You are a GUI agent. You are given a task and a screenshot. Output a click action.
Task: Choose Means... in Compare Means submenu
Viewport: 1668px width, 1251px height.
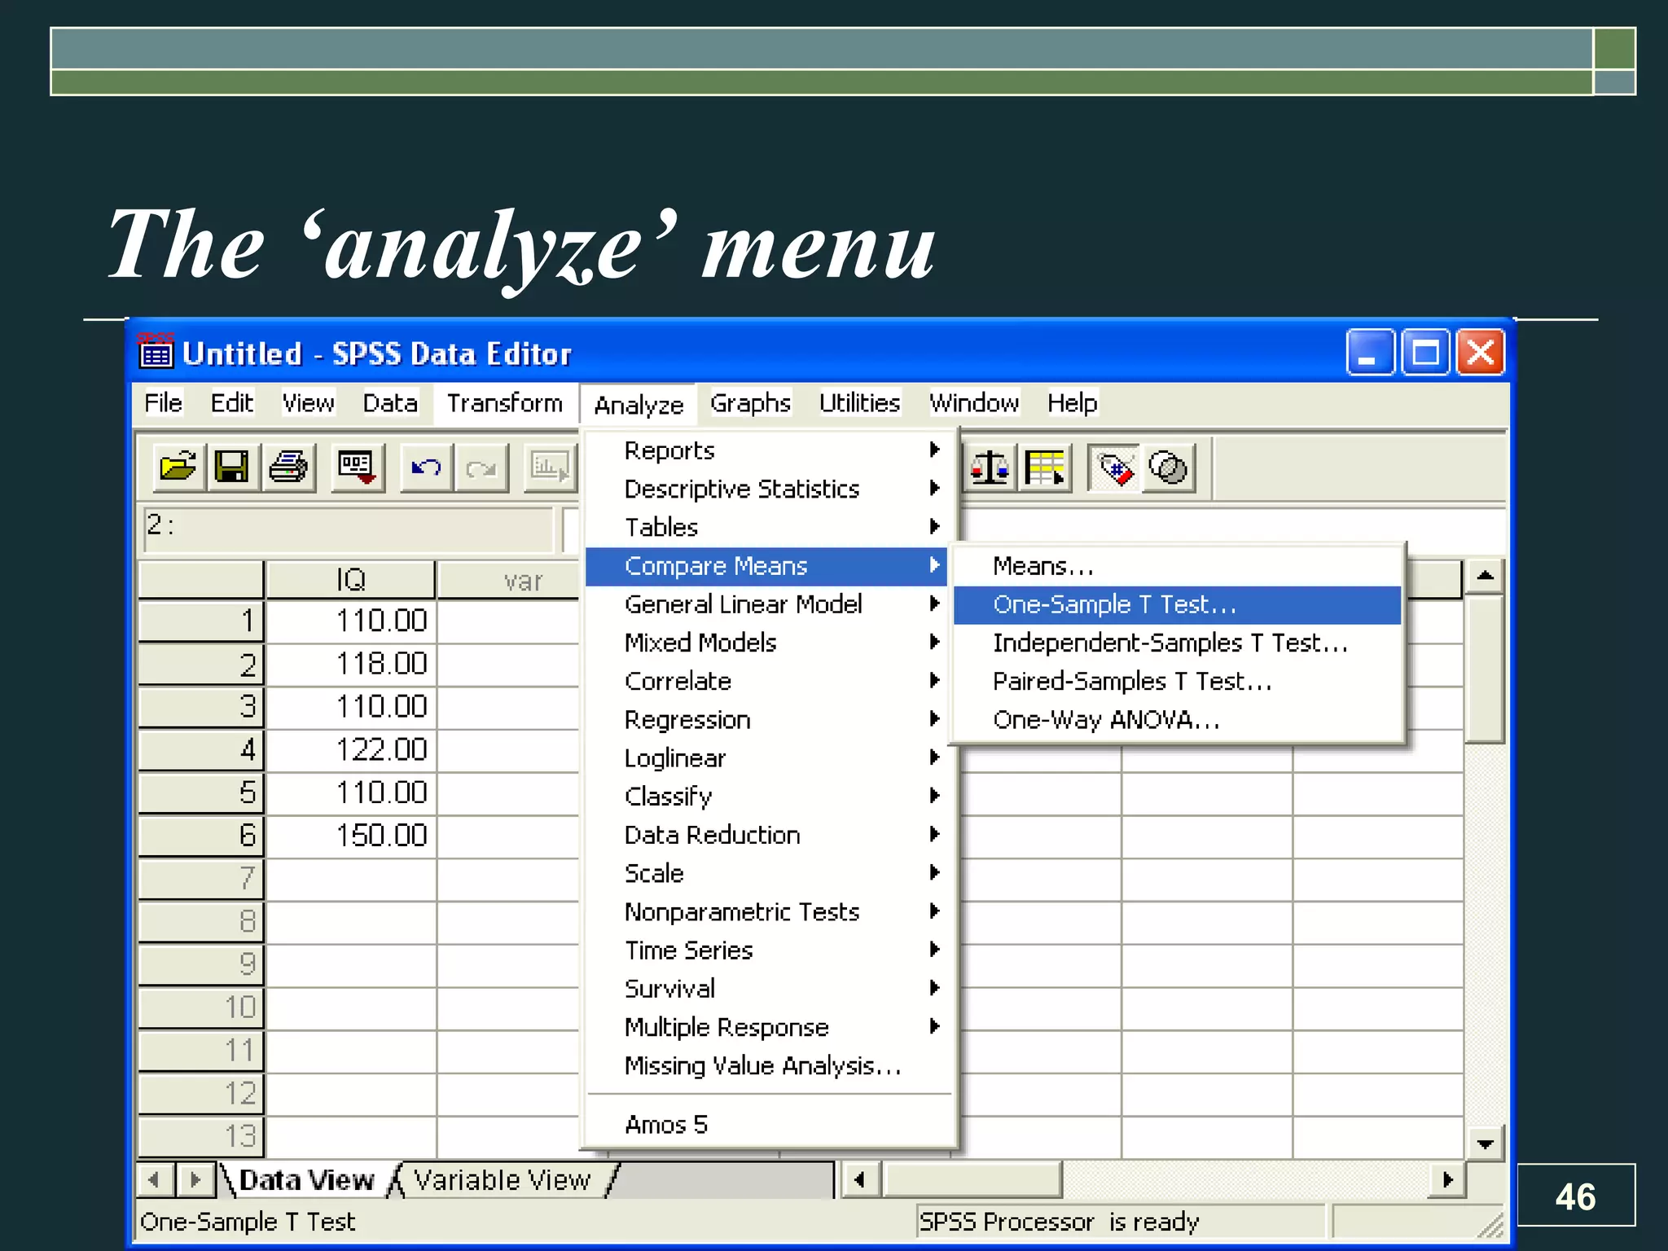(x=1177, y=566)
